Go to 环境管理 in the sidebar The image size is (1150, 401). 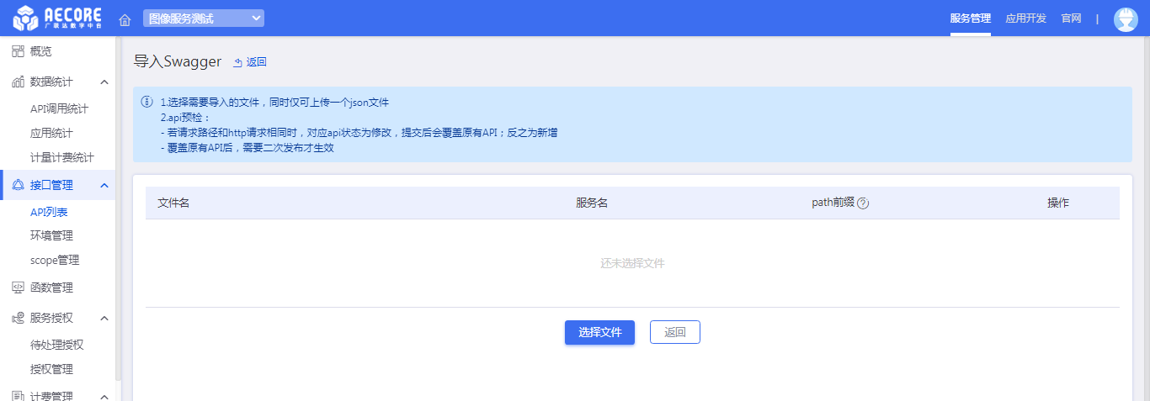pos(51,235)
